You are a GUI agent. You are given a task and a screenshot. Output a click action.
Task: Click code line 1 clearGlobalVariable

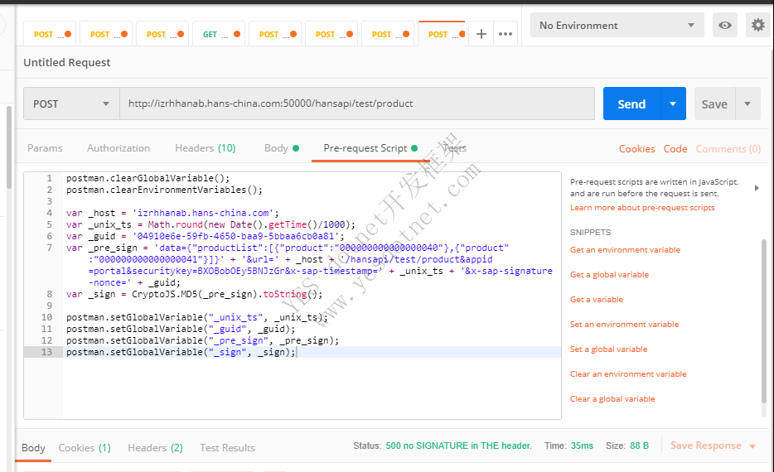148,178
